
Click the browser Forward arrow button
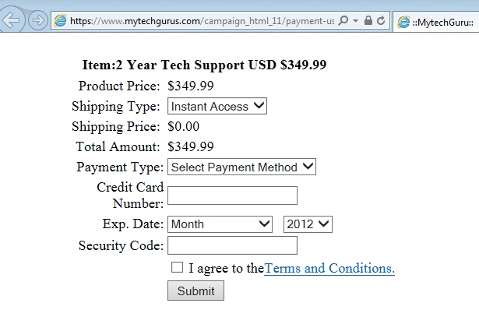pos(38,20)
